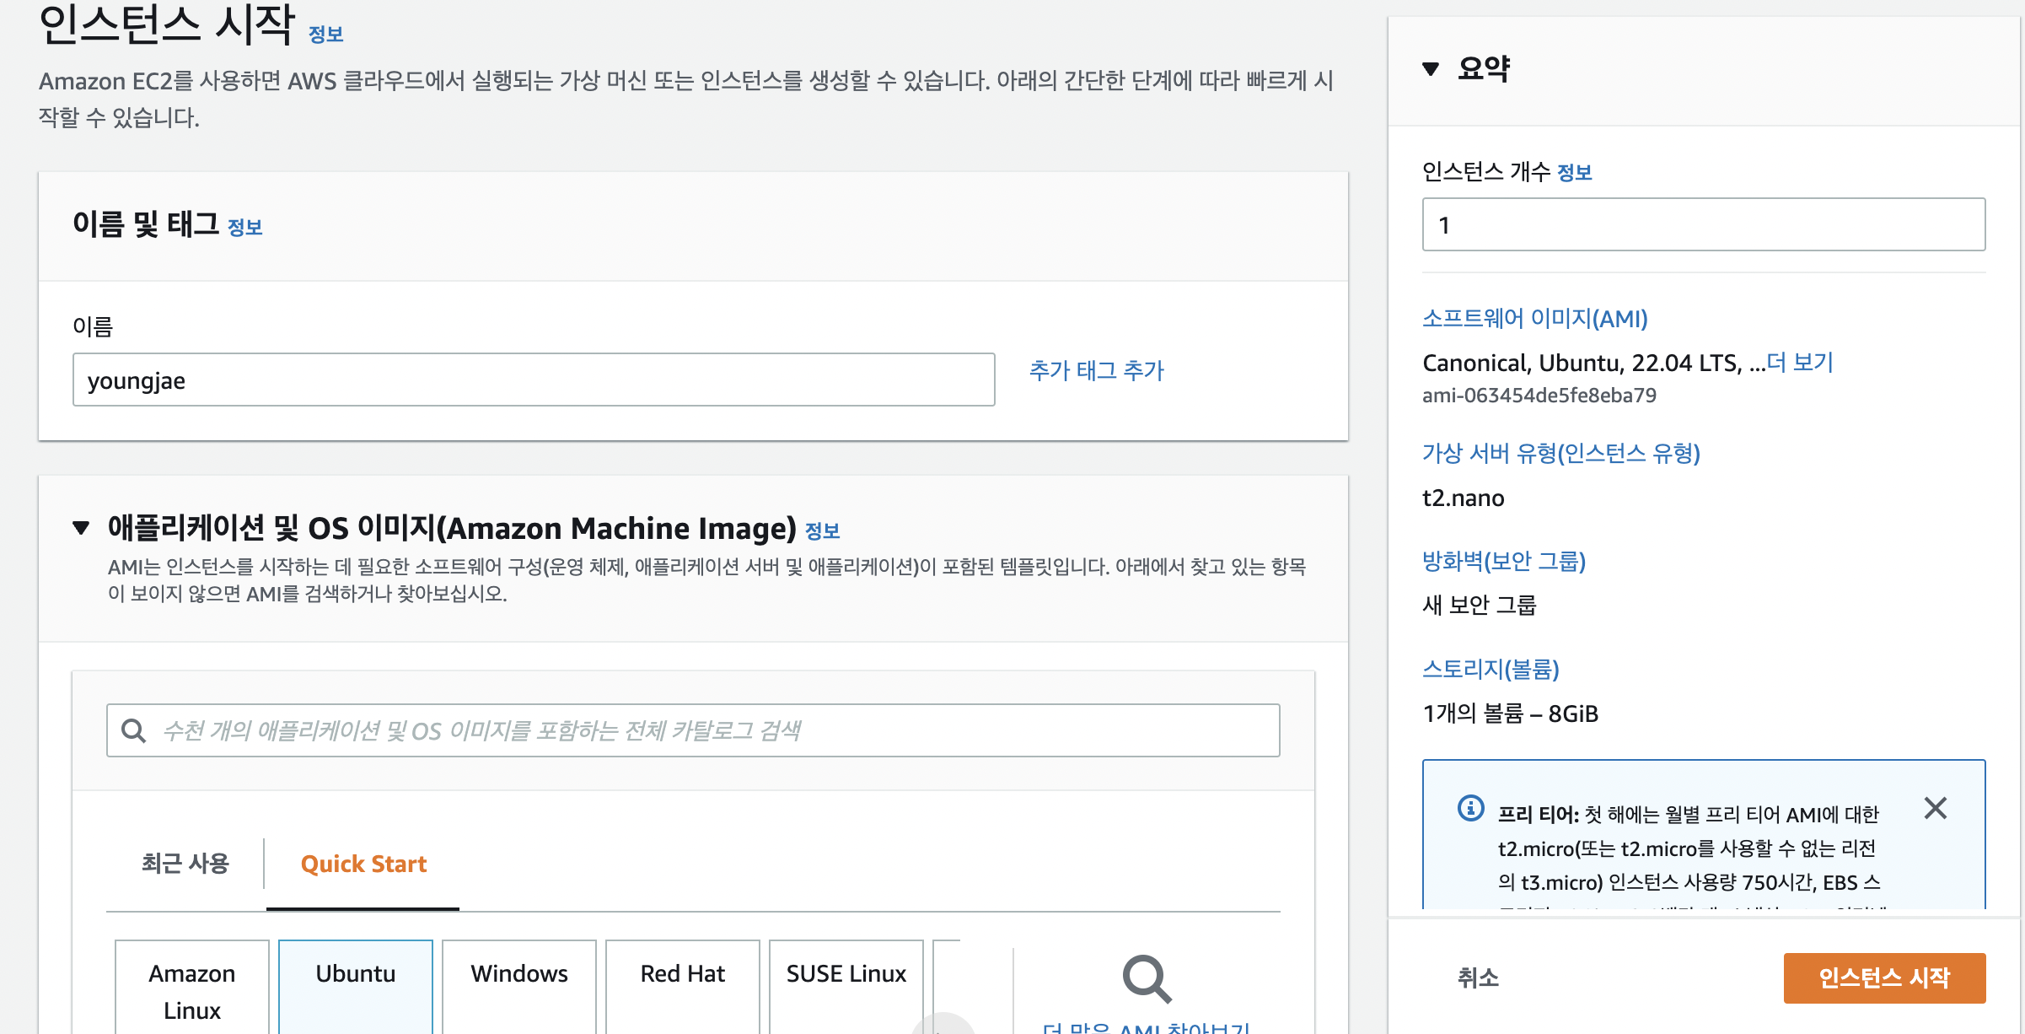Viewport: 2025px width, 1034px height.
Task: Choose the SUSE Linux AMI tile
Action: [846, 982]
